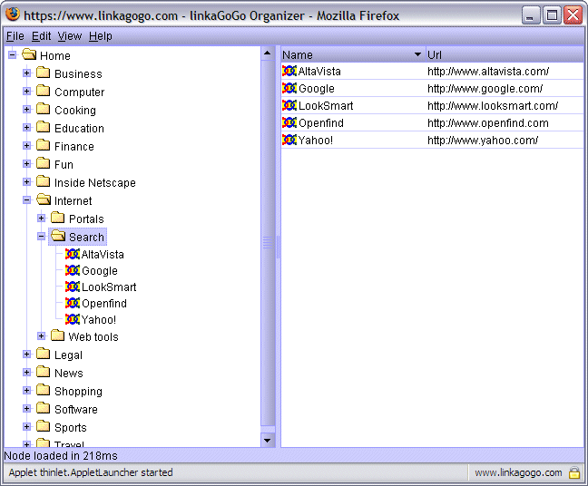
Task: Click the Cooking folder icon
Action: click(x=44, y=109)
